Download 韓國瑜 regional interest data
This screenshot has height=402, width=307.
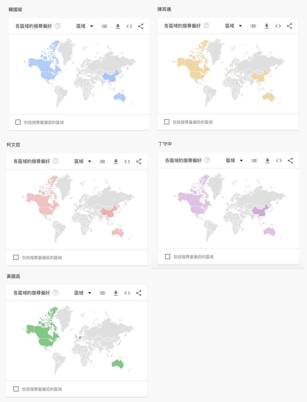[x=118, y=26]
